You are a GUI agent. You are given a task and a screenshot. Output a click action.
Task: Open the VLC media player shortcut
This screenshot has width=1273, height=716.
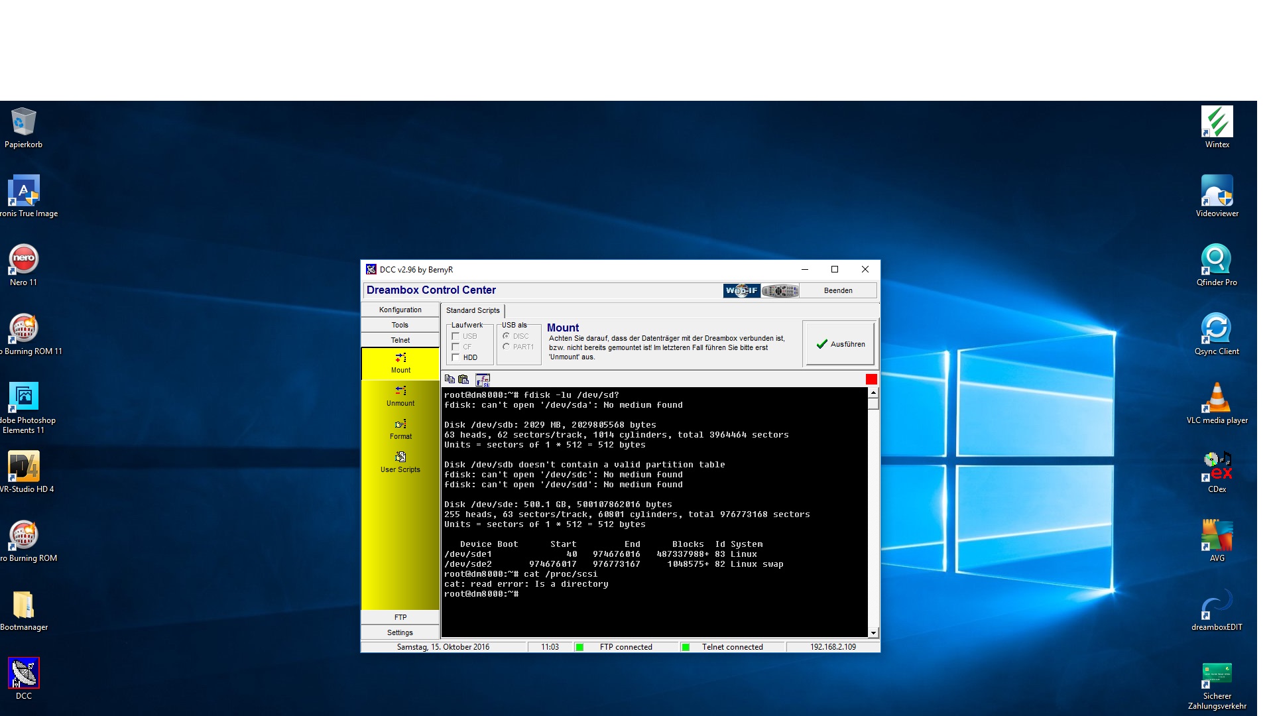(1217, 403)
